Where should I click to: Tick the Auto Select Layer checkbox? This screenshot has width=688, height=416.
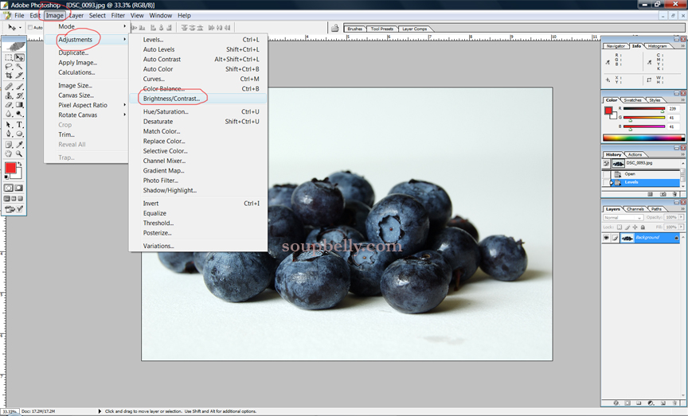click(30, 27)
